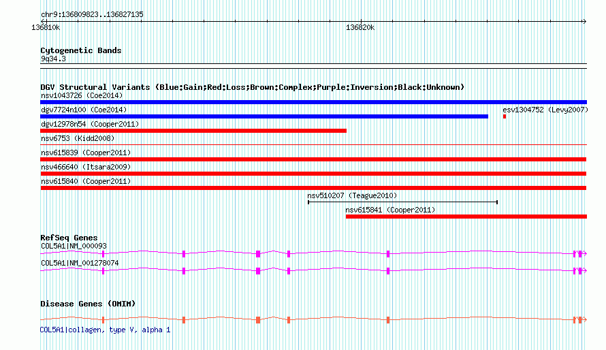
Task: Click the nsv615840 (Cooper2011) label
Action: coord(86,181)
